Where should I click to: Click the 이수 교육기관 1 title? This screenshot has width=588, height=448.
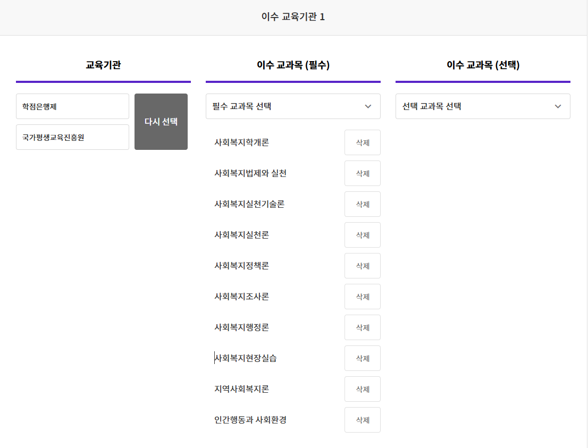(x=293, y=16)
